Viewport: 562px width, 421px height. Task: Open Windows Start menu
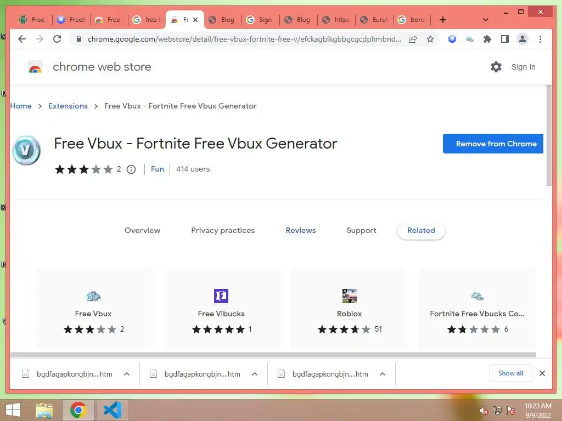(x=13, y=410)
